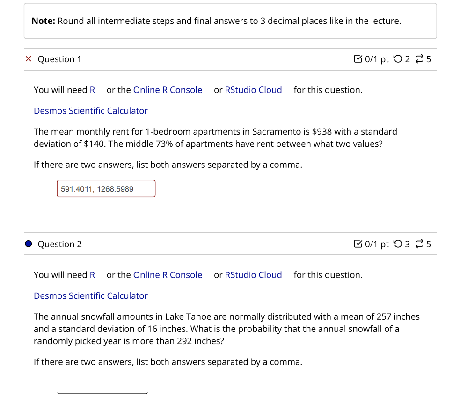460x410 pixels.
Task: Click the R link in Question 2
Action: (x=93, y=275)
